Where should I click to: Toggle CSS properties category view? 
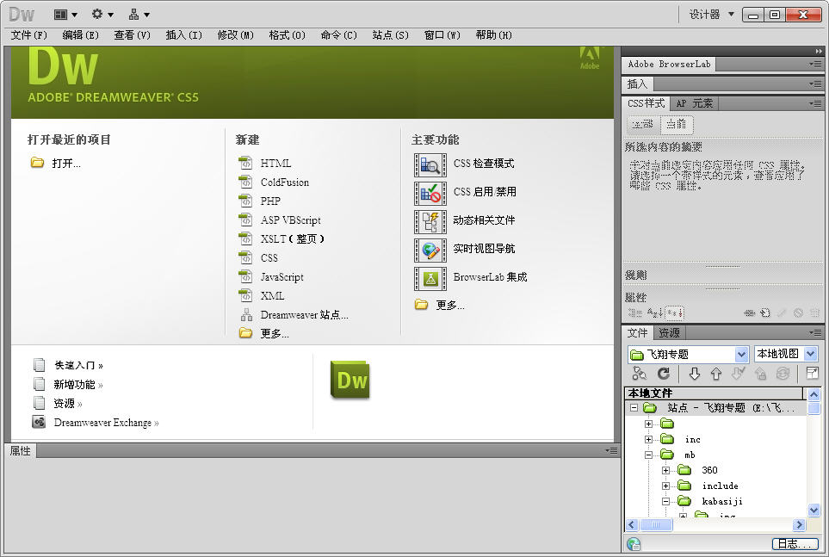(x=634, y=313)
